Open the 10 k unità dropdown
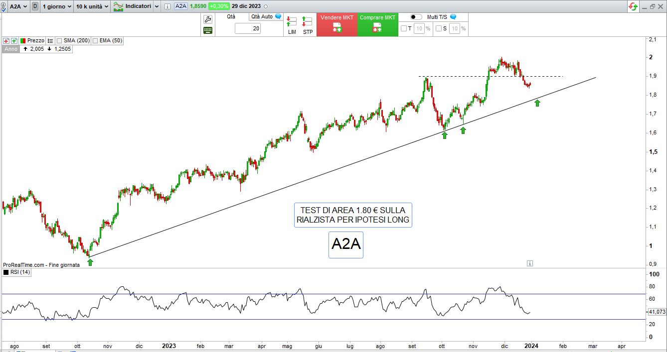This screenshot has height=352, width=667. click(92, 6)
